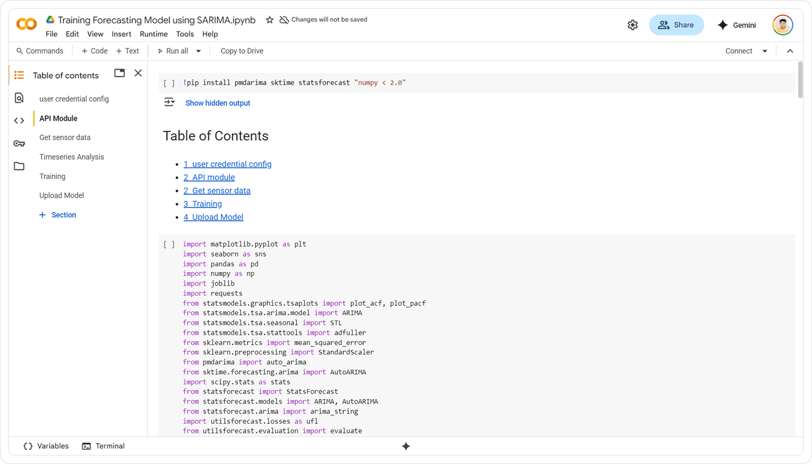Open the Tools menu
812x464 pixels.
185,34
